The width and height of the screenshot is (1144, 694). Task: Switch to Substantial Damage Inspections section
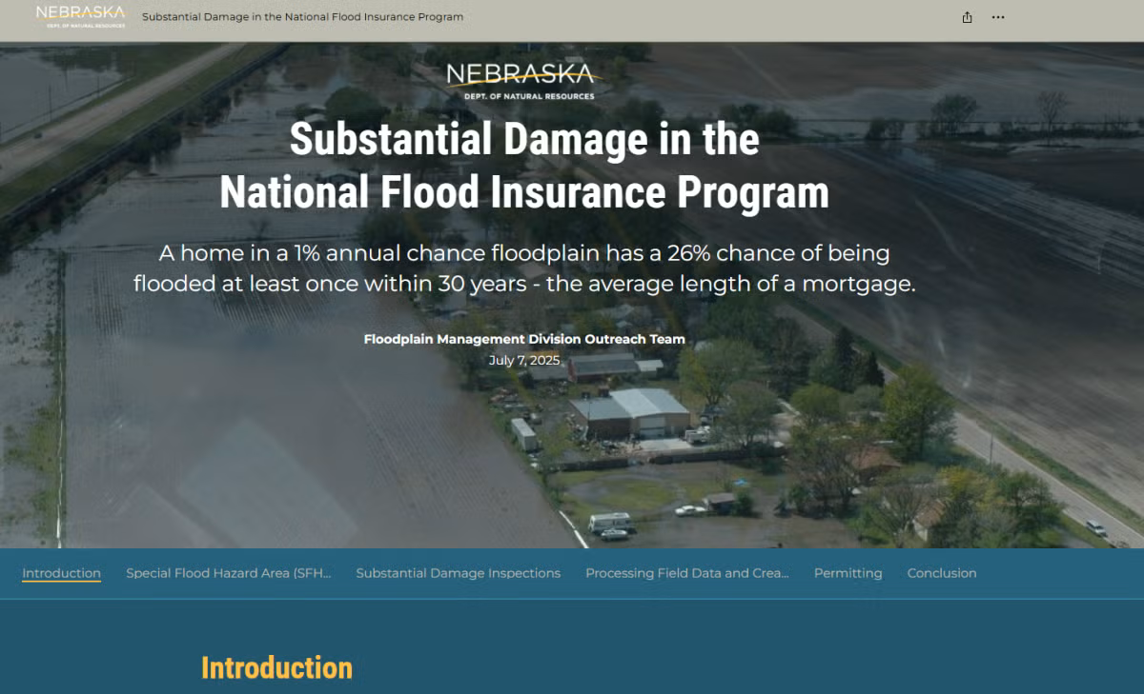(458, 573)
